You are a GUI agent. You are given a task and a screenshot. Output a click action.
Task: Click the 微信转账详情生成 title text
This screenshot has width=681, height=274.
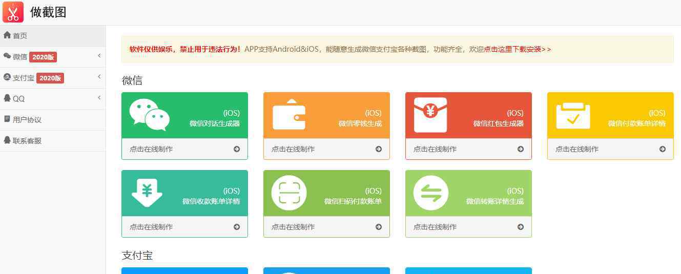495,201
